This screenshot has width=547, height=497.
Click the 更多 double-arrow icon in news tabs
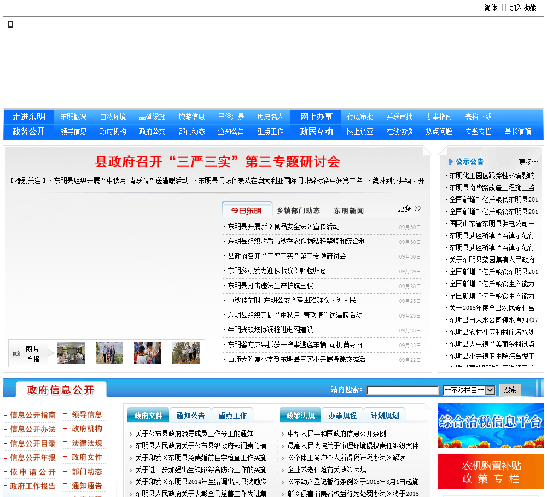418,208
